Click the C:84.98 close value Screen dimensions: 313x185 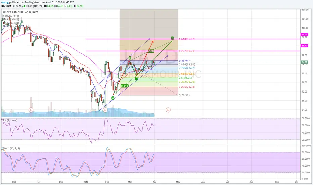point(79,6)
